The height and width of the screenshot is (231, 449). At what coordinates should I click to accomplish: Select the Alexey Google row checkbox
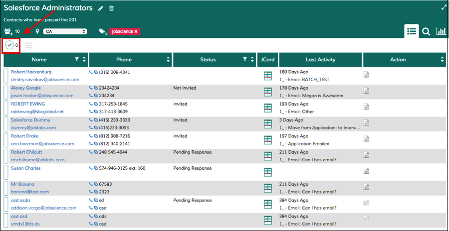click(x=6, y=92)
